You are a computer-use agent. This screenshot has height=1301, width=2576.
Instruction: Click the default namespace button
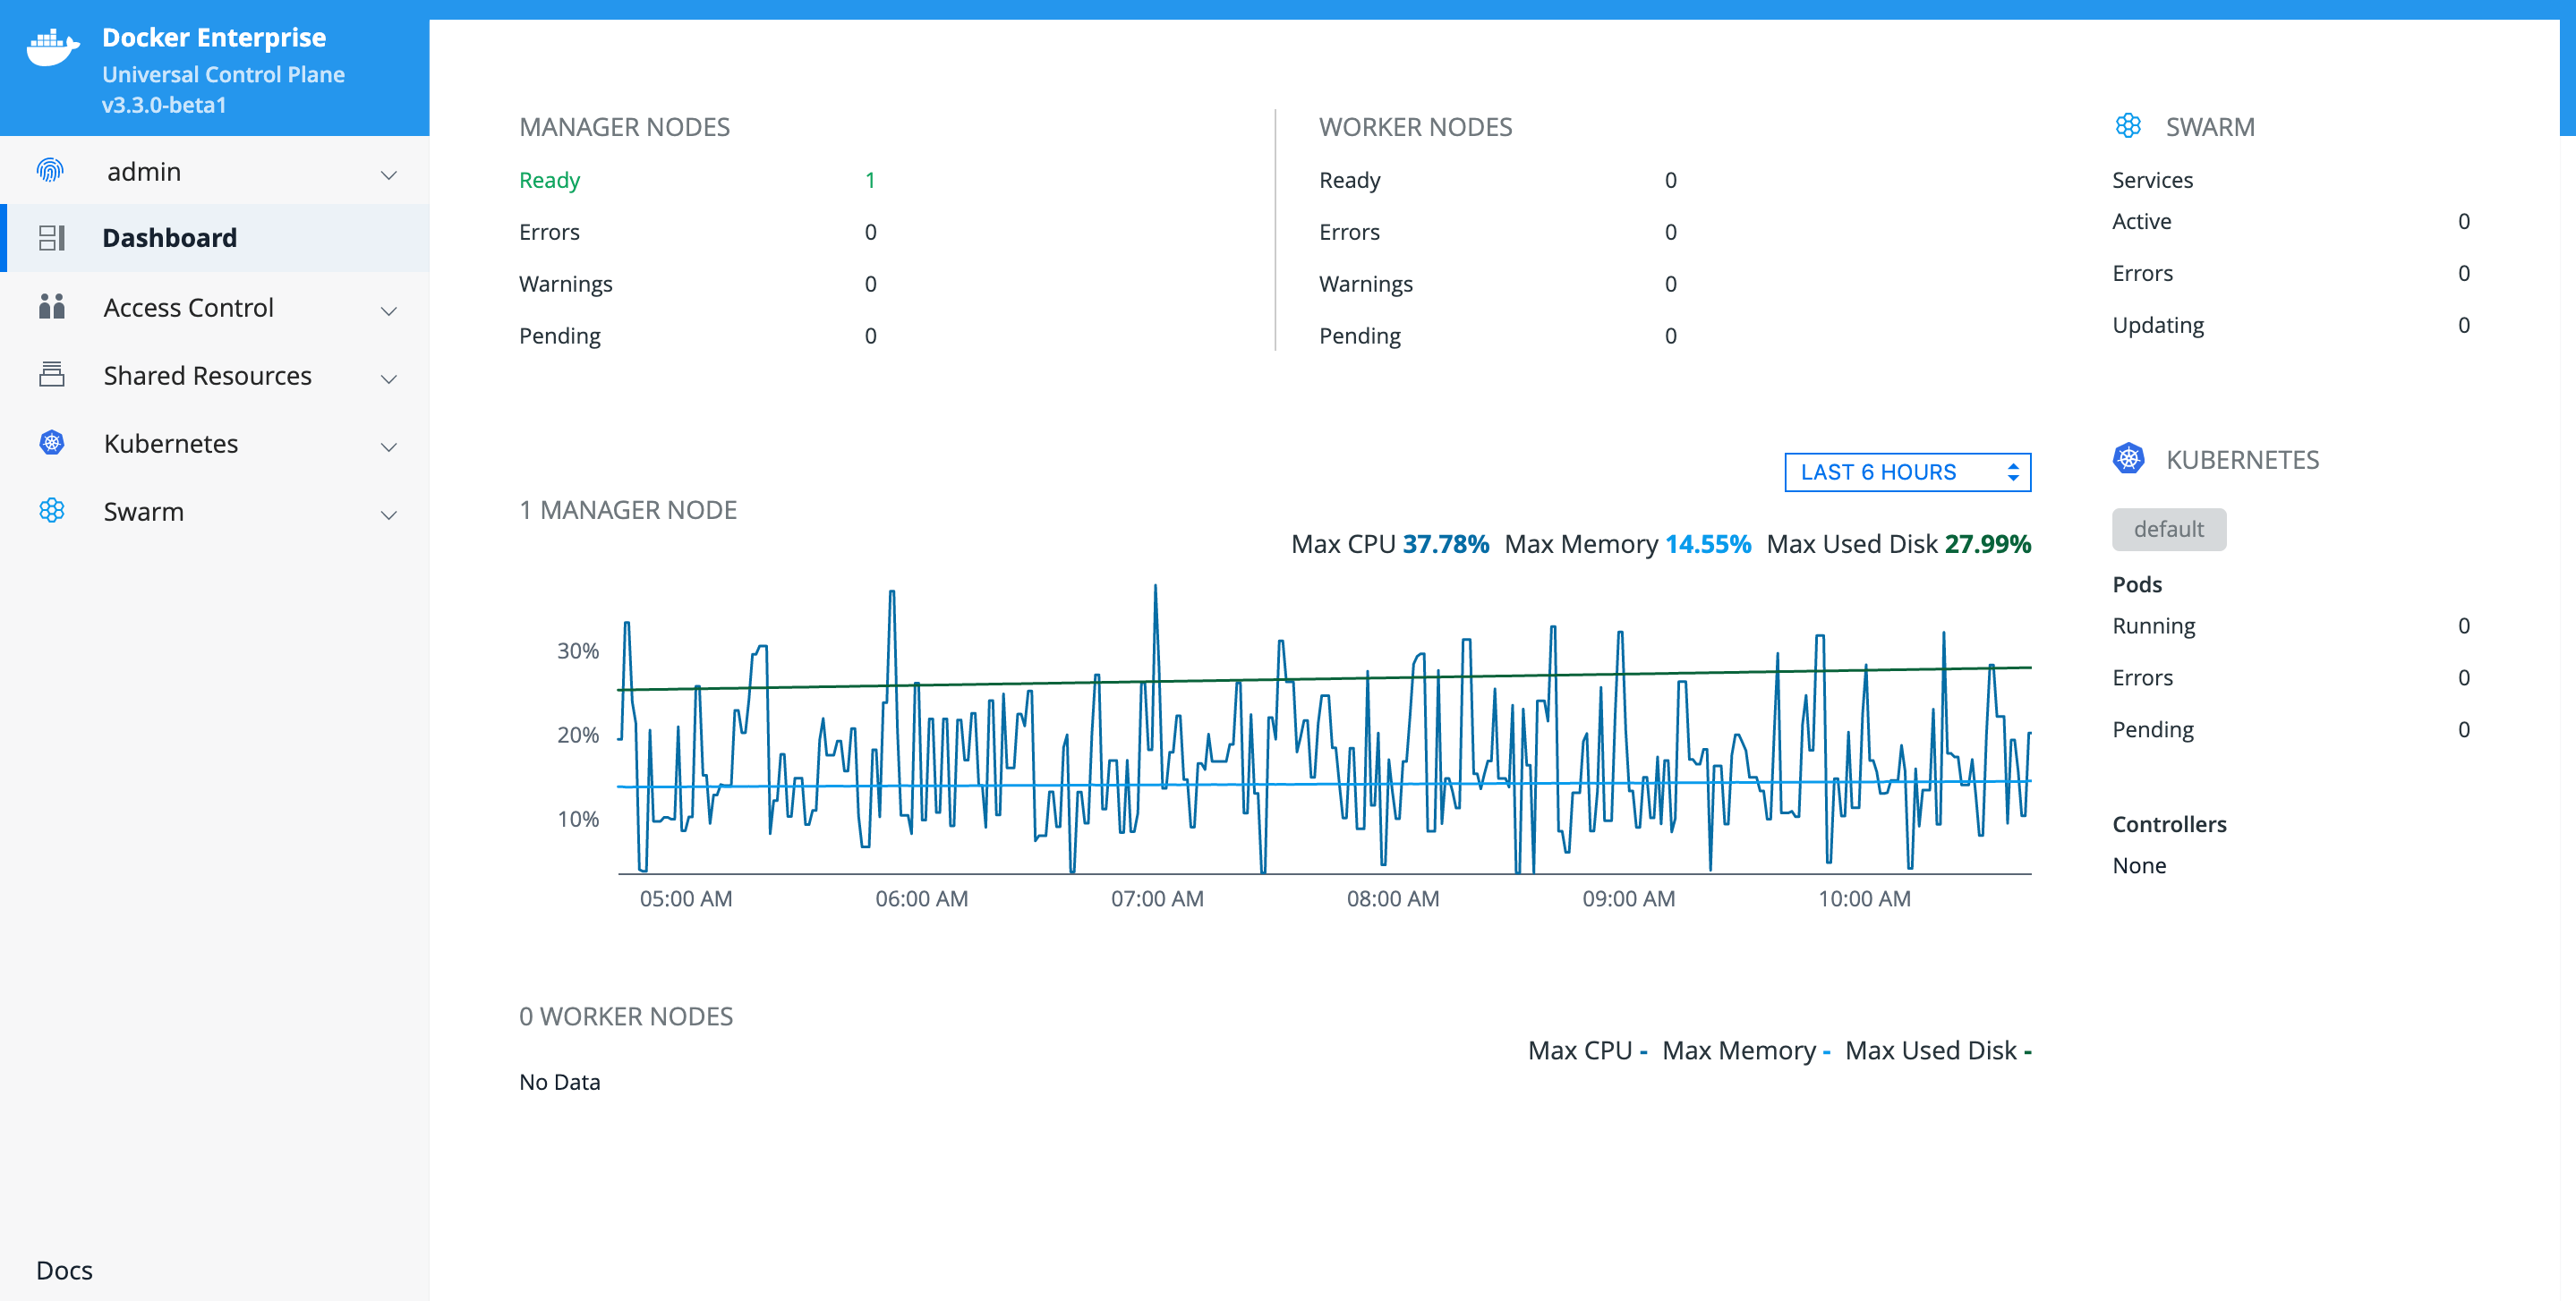(x=2168, y=529)
